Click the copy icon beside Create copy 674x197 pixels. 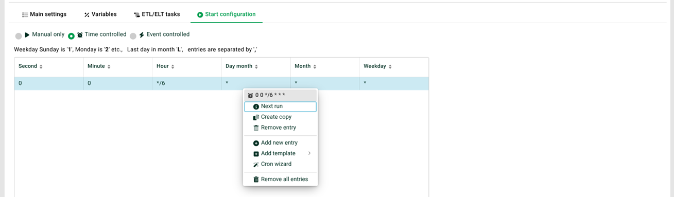click(x=256, y=117)
